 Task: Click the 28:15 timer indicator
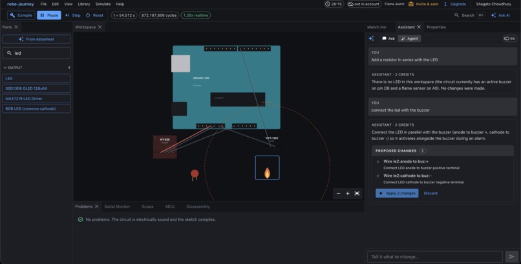(x=334, y=4)
